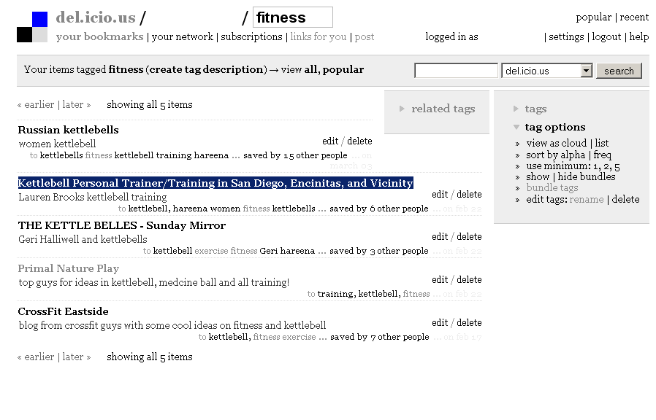
Task: Open THE KETTLE BELLES - Sunday Mirror
Action: point(122,225)
